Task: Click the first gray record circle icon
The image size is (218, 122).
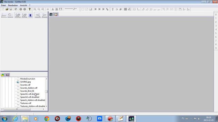Action: pos(21,9)
